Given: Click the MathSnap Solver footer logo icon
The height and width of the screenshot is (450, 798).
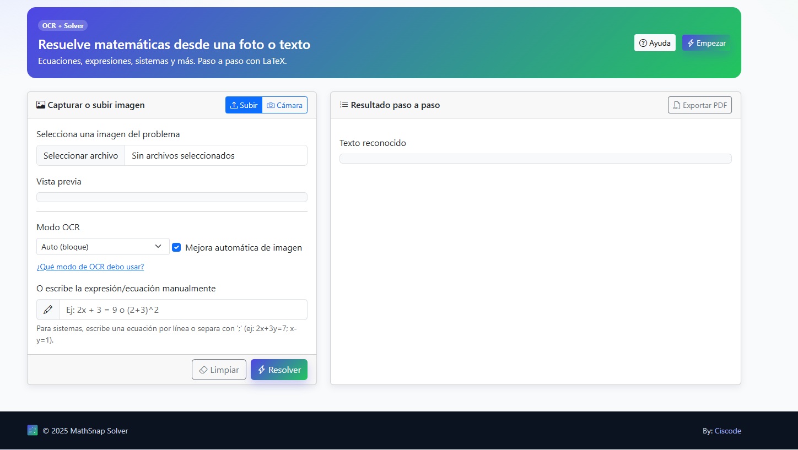Looking at the screenshot, I should click(x=33, y=430).
